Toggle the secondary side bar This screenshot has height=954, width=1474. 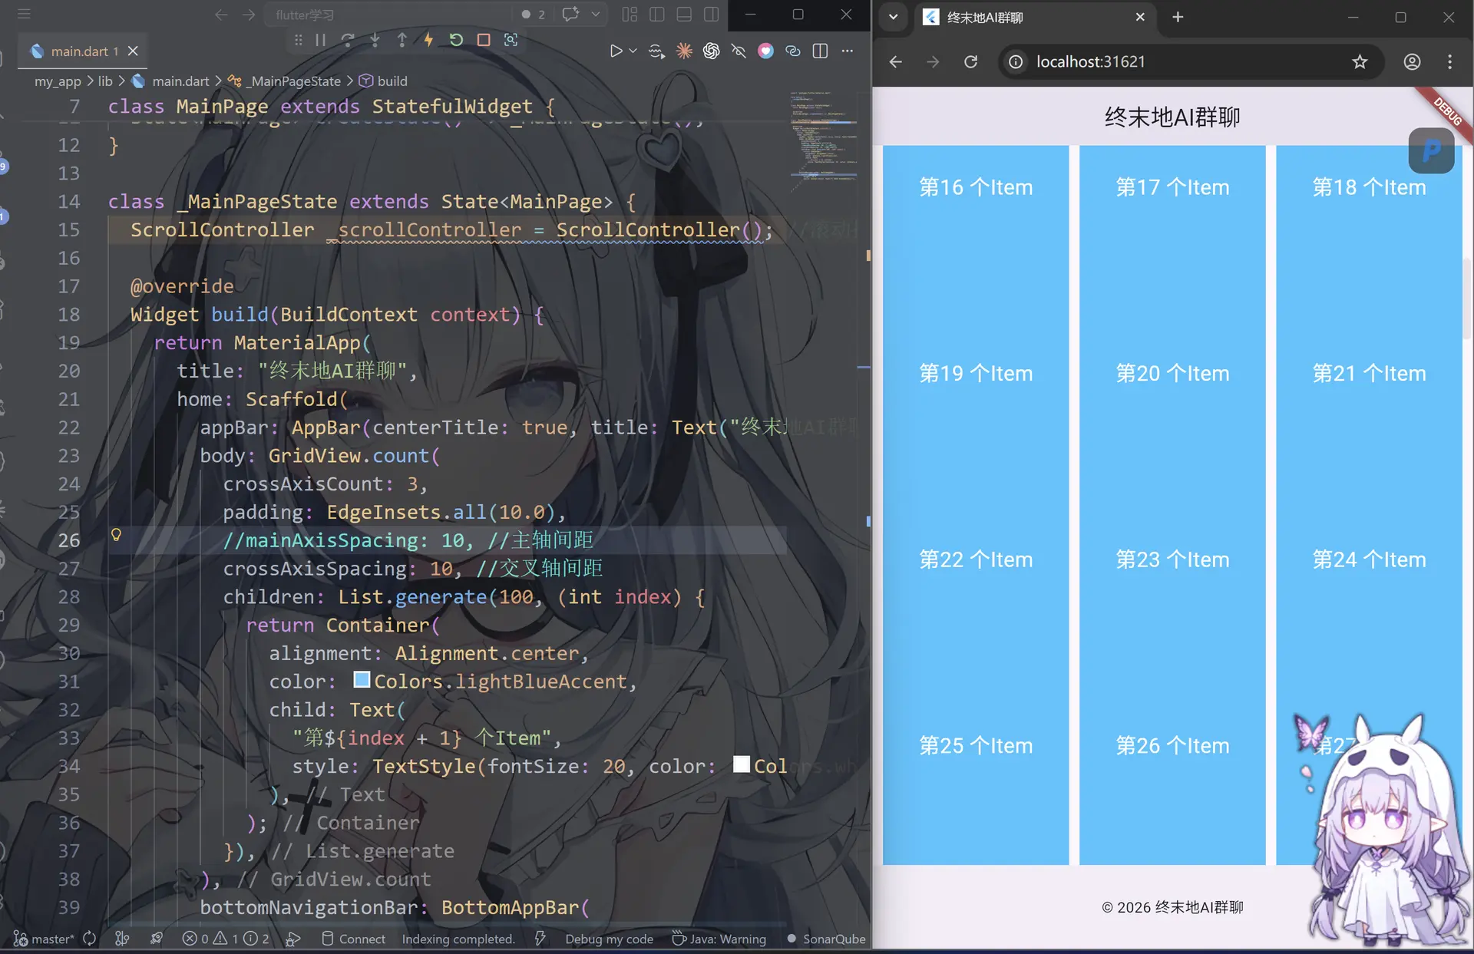[712, 15]
